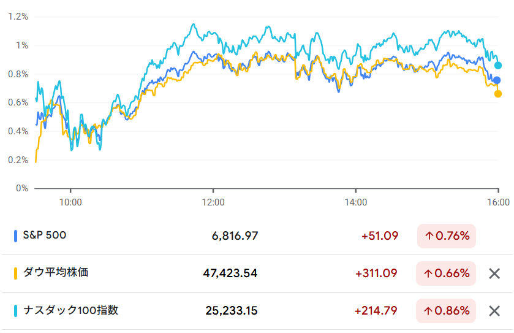Click the 12:00 time axis label
The height and width of the screenshot is (333, 514).
coord(213,201)
